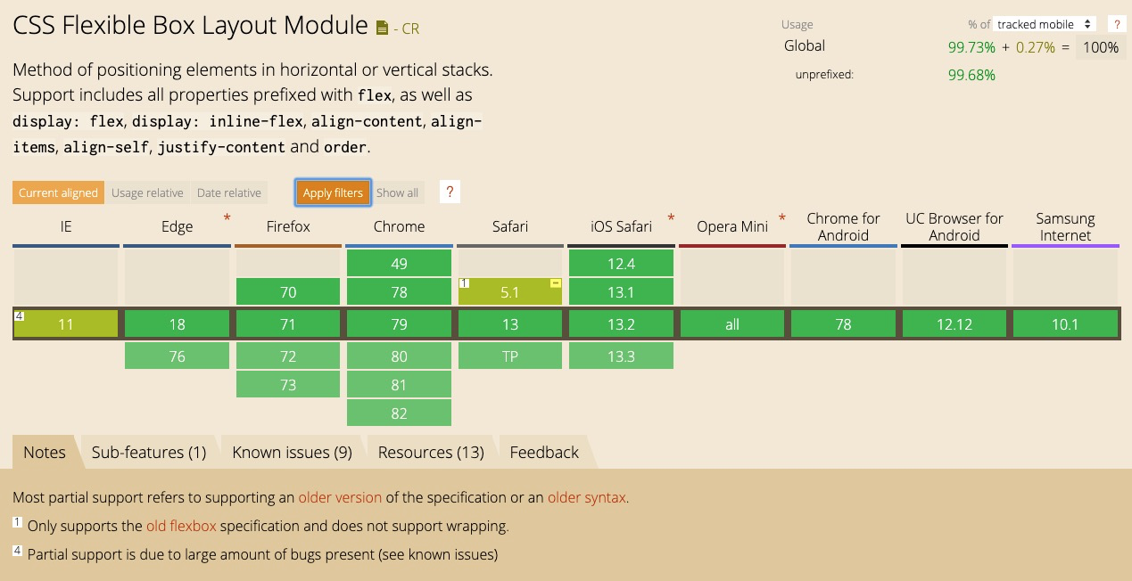Open the Known issues (9) tab

[292, 453]
